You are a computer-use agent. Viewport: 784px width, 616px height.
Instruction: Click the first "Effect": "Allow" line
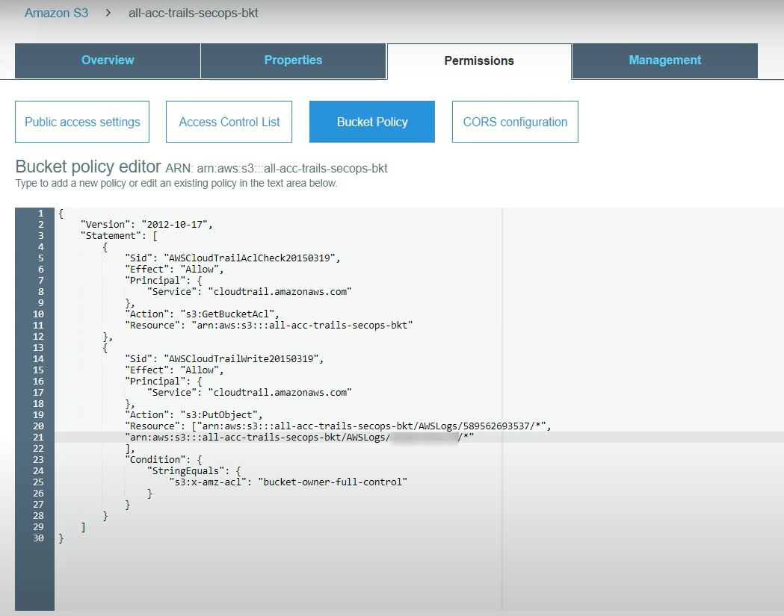pyautogui.click(x=174, y=270)
